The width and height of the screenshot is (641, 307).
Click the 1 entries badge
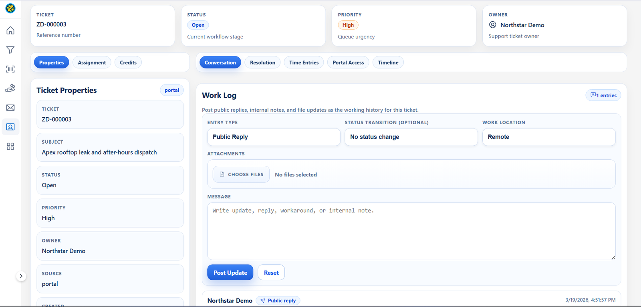603,95
